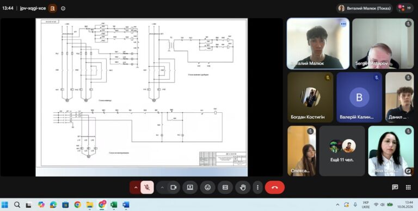The width and height of the screenshot is (418, 211).
Task: Click muted mic icon on Аліна tile
Action: click(408, 131)
